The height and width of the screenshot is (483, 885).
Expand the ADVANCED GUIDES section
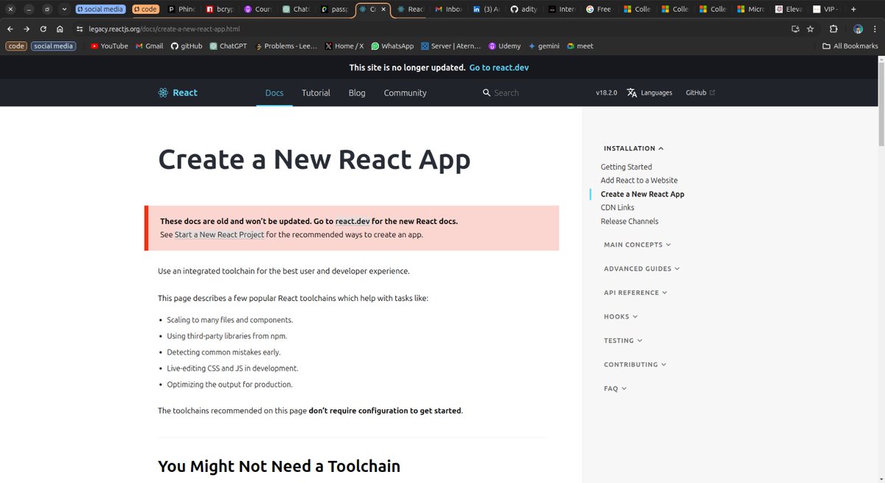[x=642, y=268]
